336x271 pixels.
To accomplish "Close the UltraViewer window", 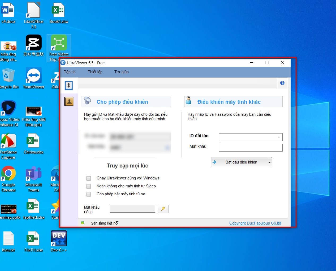I will pos(283,63).
